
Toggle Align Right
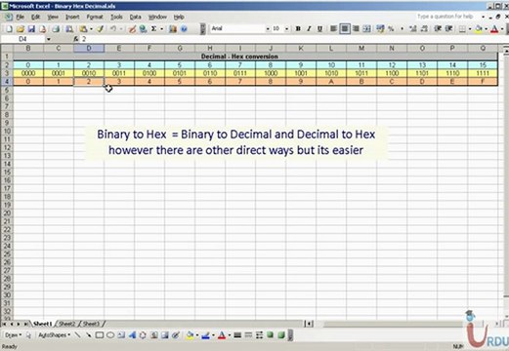pos(356,29)
